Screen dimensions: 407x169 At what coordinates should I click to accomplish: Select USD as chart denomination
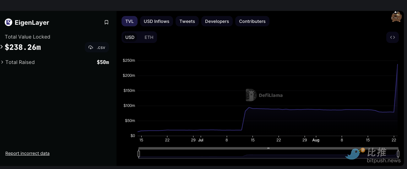coord(130,37)
